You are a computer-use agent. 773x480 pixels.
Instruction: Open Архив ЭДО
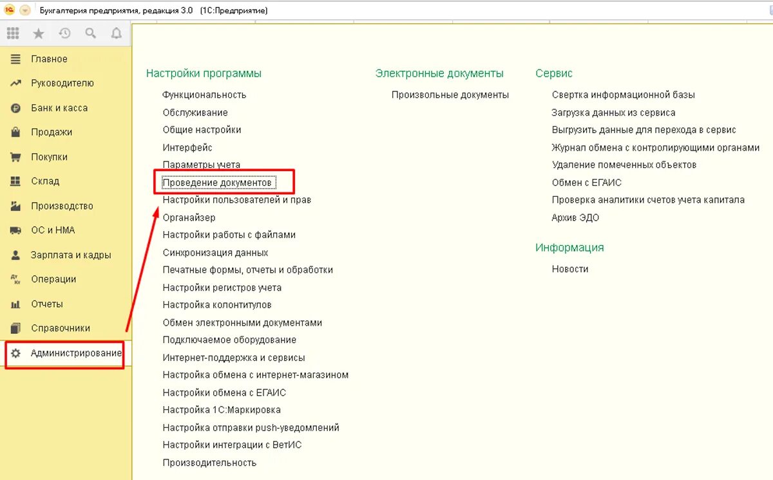click(x=575, y=217)
